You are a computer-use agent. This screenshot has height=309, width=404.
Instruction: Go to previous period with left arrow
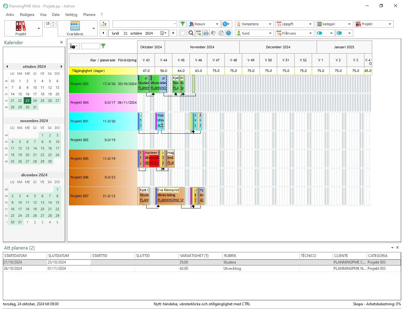pyautogui.click(x=103, y=33)
